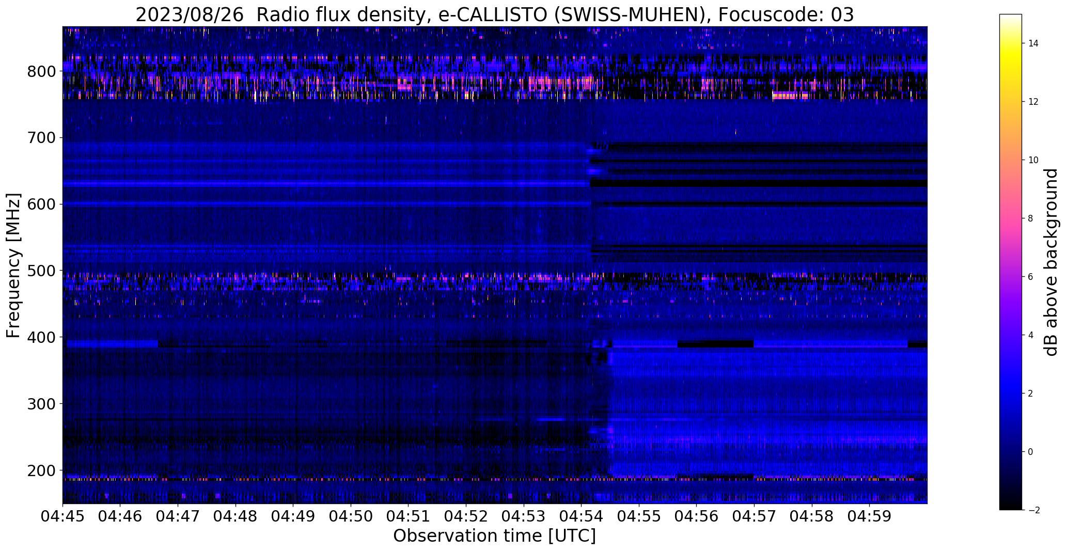Click the 04:57 time axis label
The image size is (1067, 551).
pyautogui.click(x=754, y=516)
